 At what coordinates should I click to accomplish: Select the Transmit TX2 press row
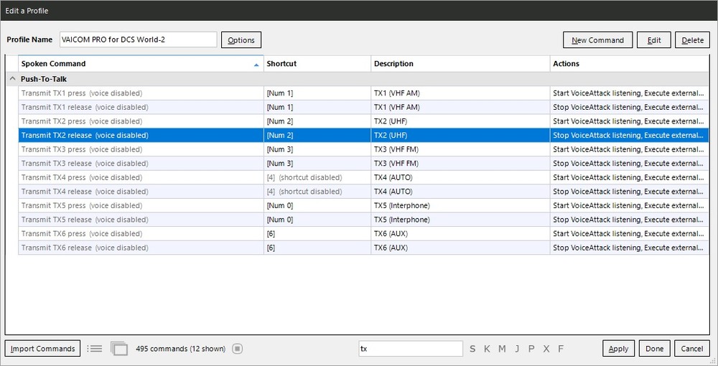(x=363, y=121)
